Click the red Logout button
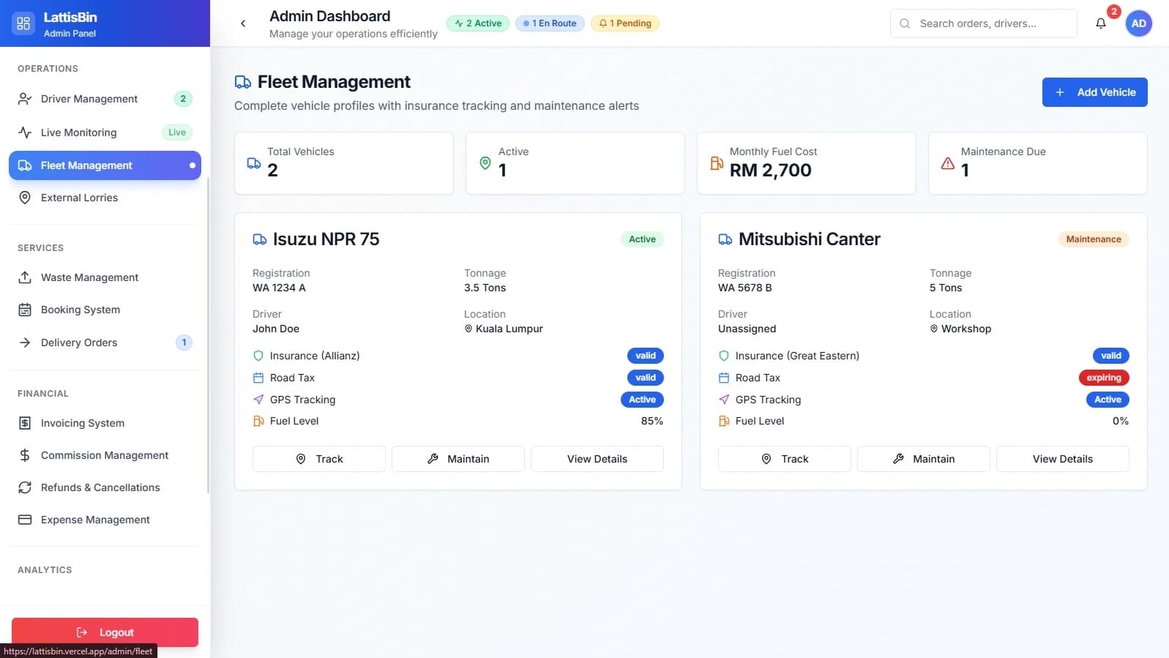This screenshot has width=1169, height=658. click(105, 632)
